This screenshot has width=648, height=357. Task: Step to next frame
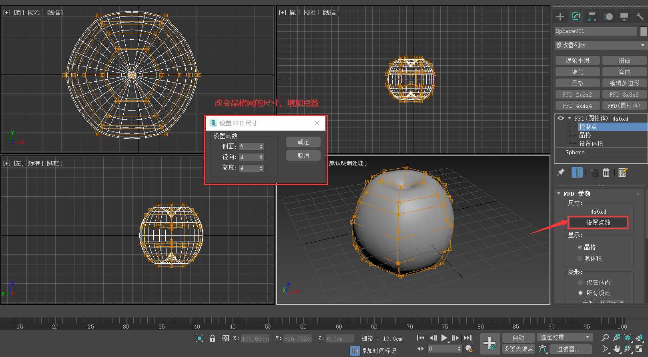pyautogui.click(x=455, y=338)
